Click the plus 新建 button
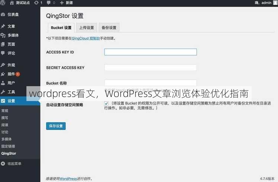 click(67, 3)
